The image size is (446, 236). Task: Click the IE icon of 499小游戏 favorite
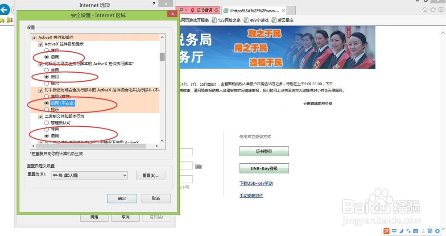coord(246,20)
